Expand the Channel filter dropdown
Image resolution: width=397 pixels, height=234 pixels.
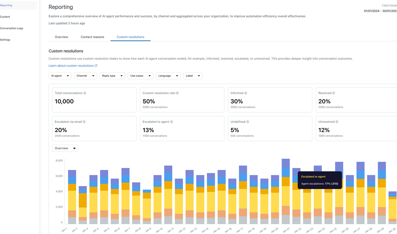coord(85,76)
